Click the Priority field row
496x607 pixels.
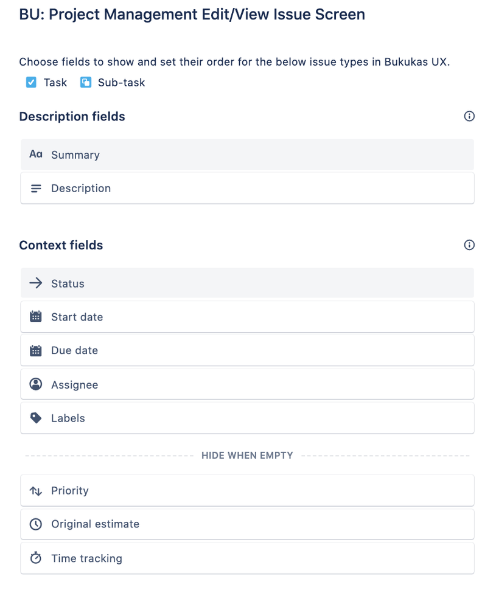click(247, 490)
